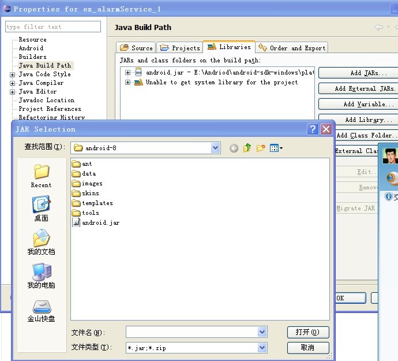Open 我的文档 documents location
This screenshot has width=398, height=361.
tap(41, 242)
